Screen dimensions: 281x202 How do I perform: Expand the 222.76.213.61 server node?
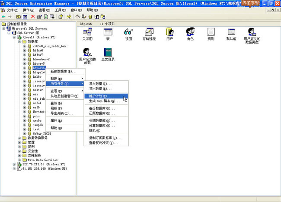(x=14, y=164)
